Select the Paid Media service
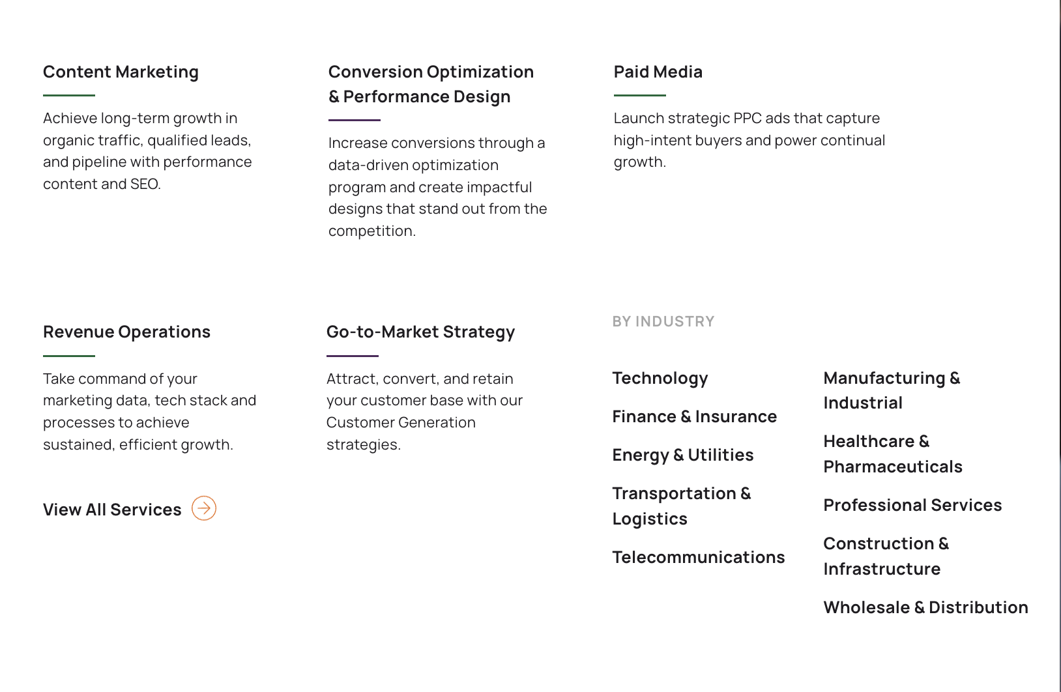Image resolution: width=1061 pixels, height=692 pixels. 657,72
